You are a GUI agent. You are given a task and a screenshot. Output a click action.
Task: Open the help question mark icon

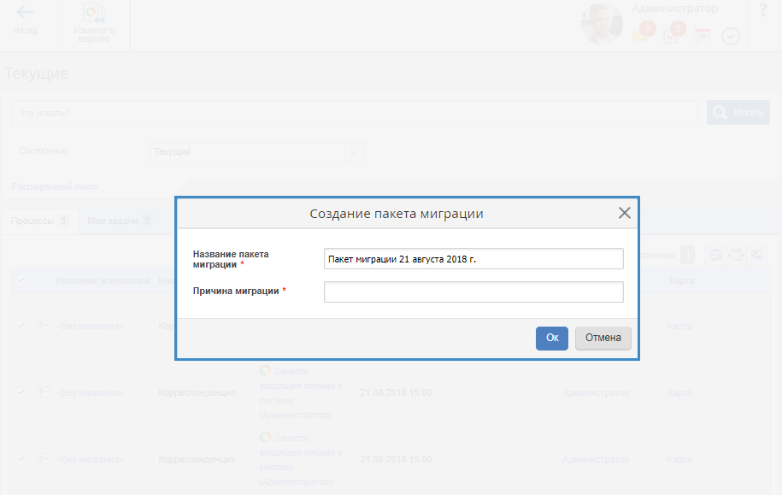(763, 10)
